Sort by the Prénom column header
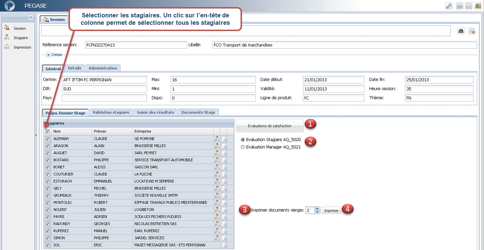 [x=112, y=131]
